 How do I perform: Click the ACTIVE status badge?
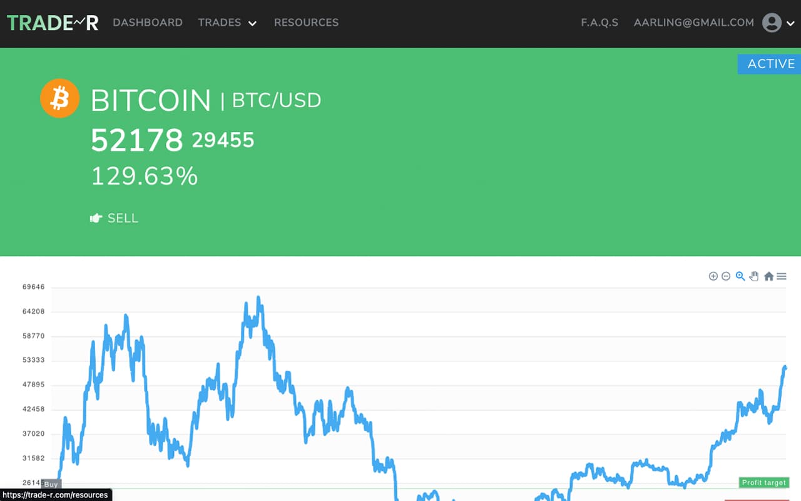771,64
